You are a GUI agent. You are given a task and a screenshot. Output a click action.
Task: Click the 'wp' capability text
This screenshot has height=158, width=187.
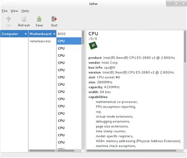tap(99, 112)
